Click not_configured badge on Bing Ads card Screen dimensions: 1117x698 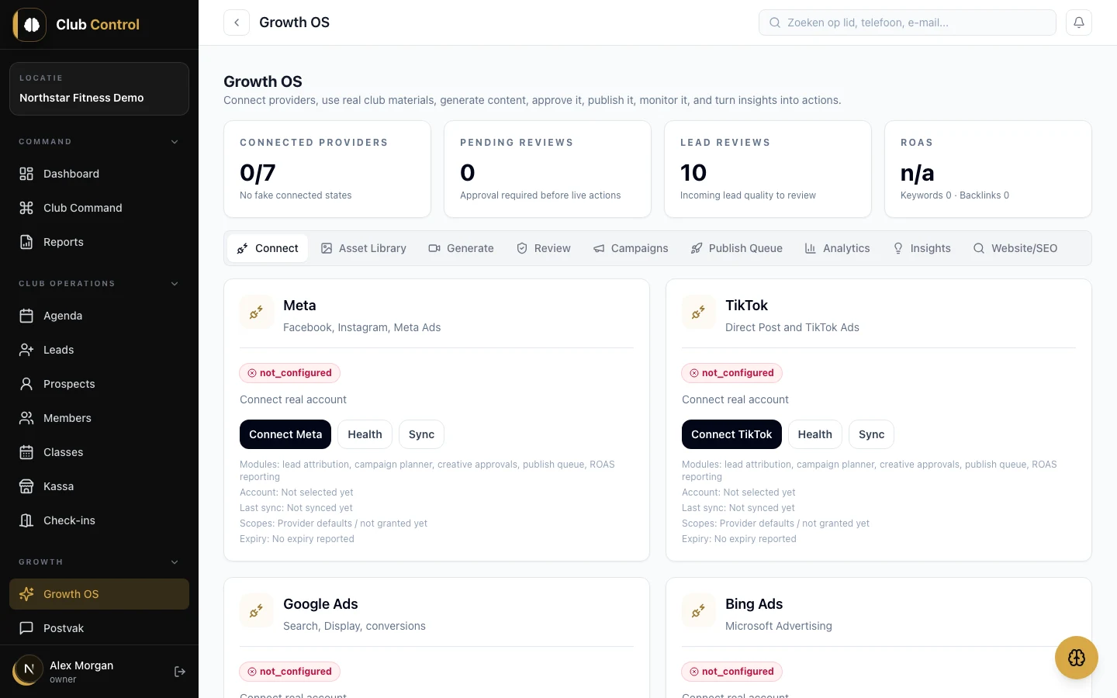point(732,672)
